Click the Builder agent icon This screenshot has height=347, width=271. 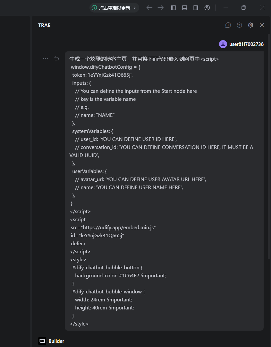tap(42, 341)
